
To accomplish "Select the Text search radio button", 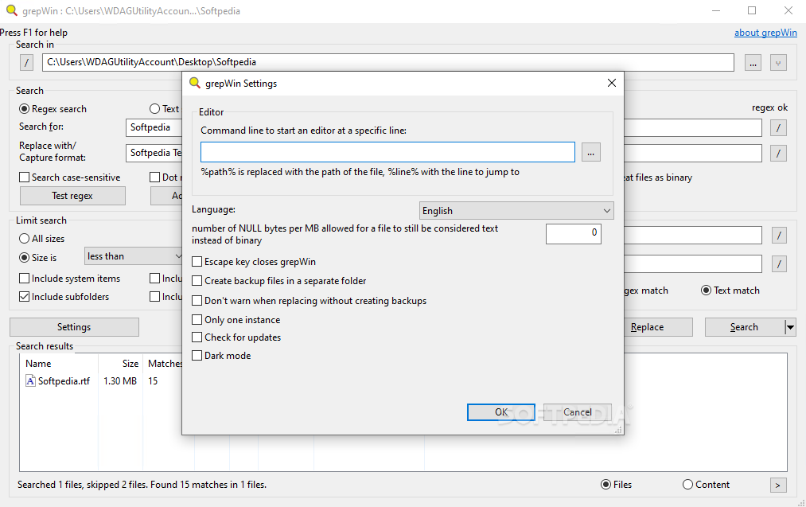I will pyautogui.click(x=154, y=109).
